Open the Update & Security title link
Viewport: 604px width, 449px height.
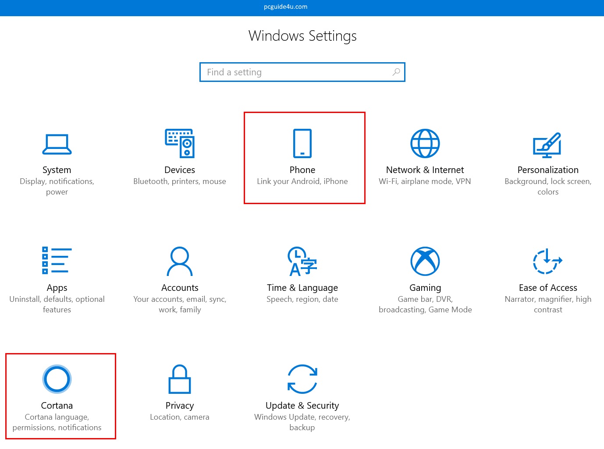(x=302, y=406)
